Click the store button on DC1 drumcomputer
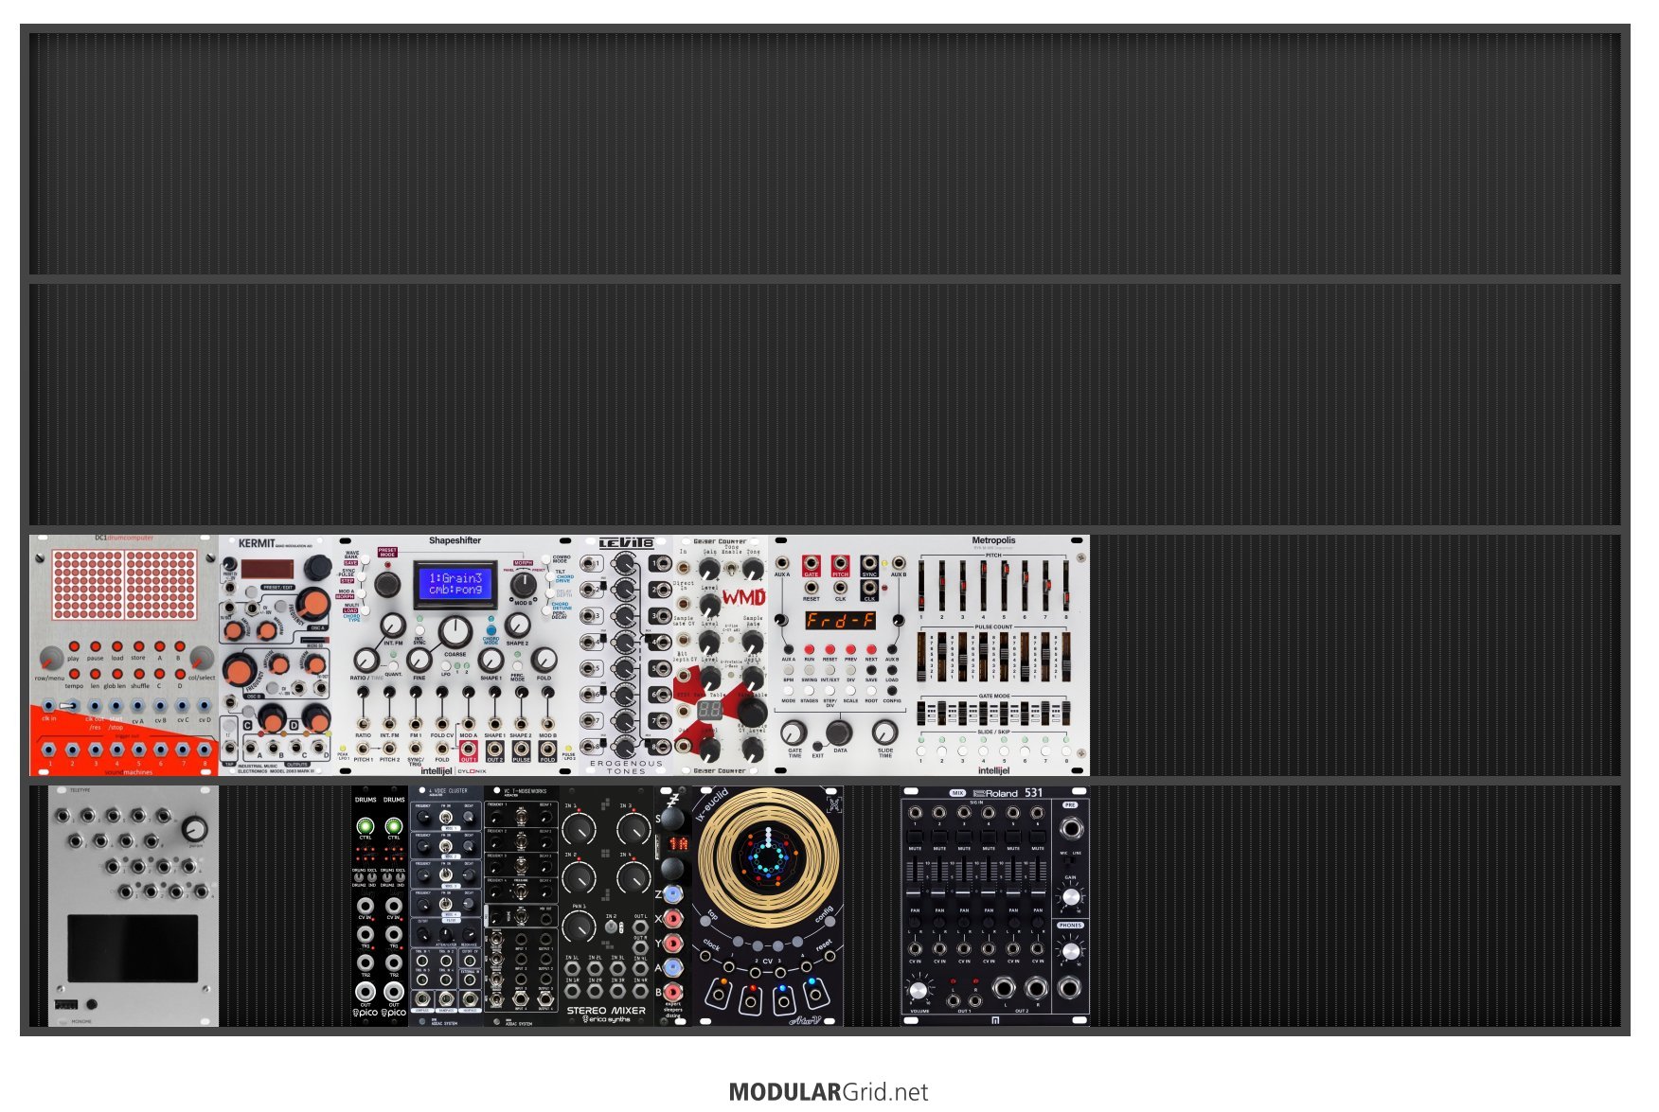Screen dimensions: 1659x1112 pyautogui.click(x=138, y=646)
